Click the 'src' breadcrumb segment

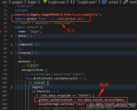(5, 2)
